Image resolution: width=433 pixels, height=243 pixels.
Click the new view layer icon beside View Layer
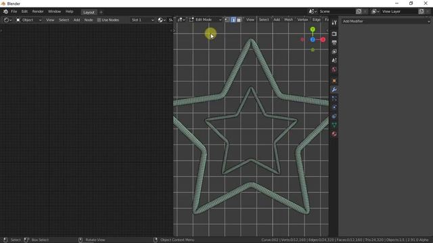pyautogui.click(x=421, y=11)
